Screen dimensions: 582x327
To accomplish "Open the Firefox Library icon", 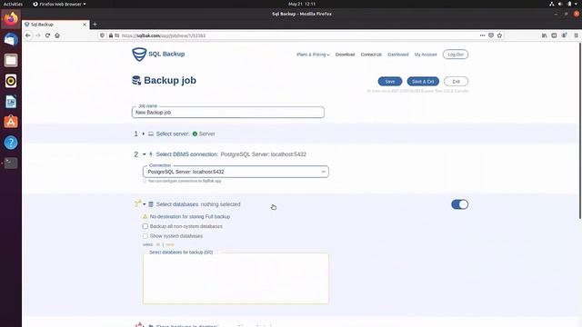I will (544, 35).
